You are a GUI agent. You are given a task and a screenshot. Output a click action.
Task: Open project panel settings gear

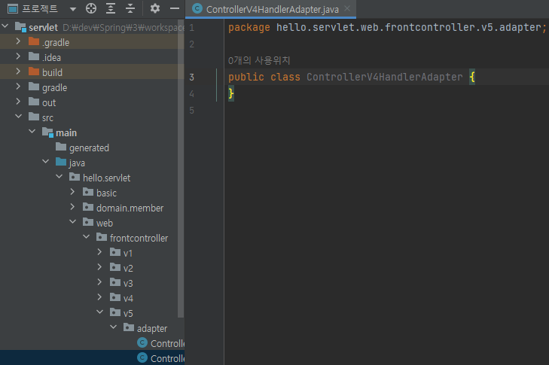pyautogui.click(x=154, y=8)
